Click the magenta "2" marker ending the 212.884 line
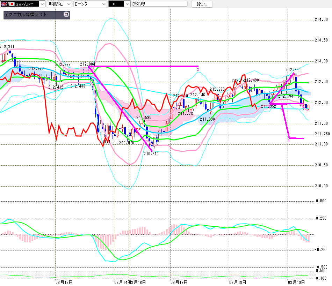332x286 pixels. tap(198, 69)
